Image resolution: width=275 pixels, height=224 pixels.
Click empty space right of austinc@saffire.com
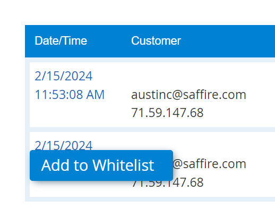261,94
